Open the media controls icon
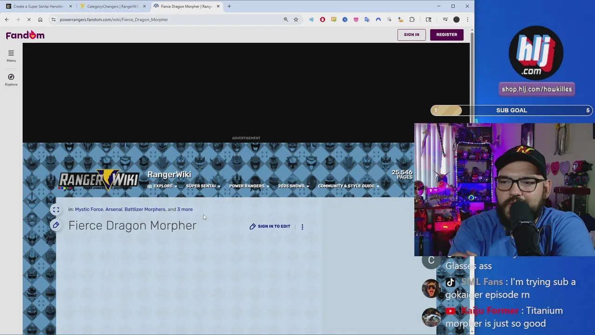Viewport: 595px width, 335px height. pos(445,20)
